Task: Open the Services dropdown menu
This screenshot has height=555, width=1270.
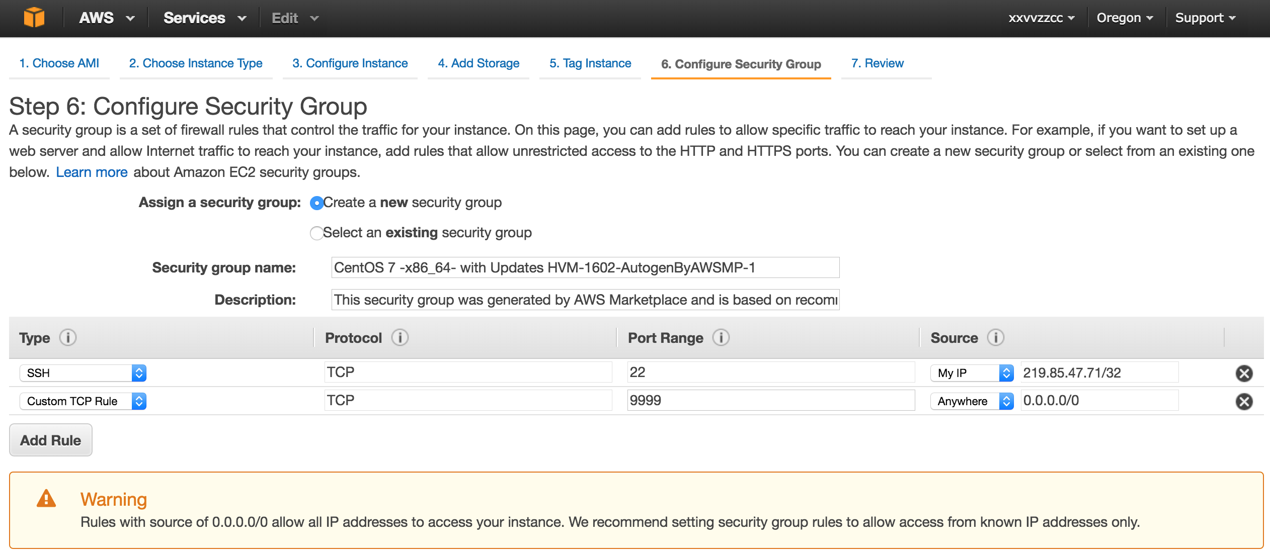Action: 205,18
